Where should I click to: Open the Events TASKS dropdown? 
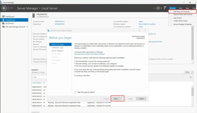tap(189, 72)
